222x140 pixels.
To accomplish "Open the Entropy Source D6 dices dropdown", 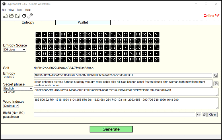I will pos(15,50).
